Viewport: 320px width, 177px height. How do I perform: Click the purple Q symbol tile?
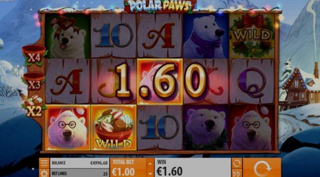pyautogui.click(x=252, y=82)
